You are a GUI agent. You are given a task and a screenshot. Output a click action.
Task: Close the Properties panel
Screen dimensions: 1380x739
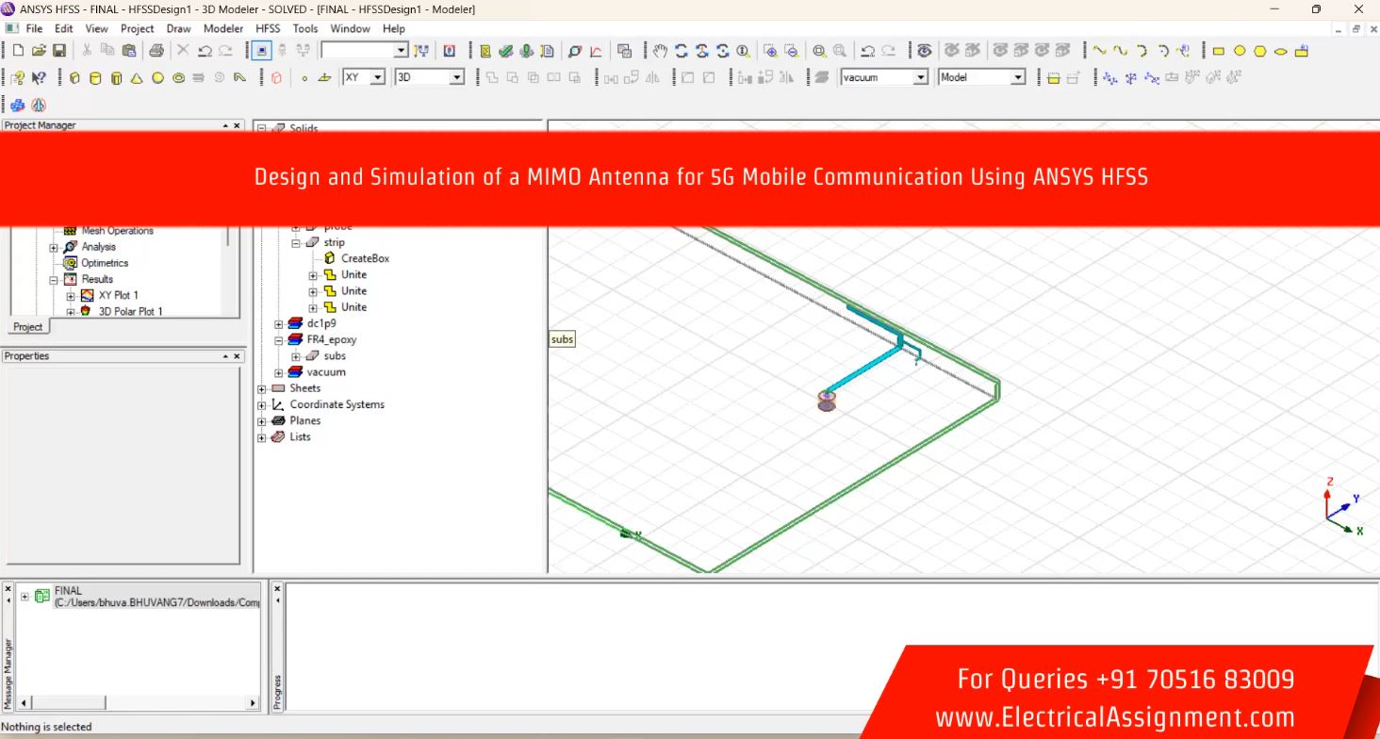237,356
